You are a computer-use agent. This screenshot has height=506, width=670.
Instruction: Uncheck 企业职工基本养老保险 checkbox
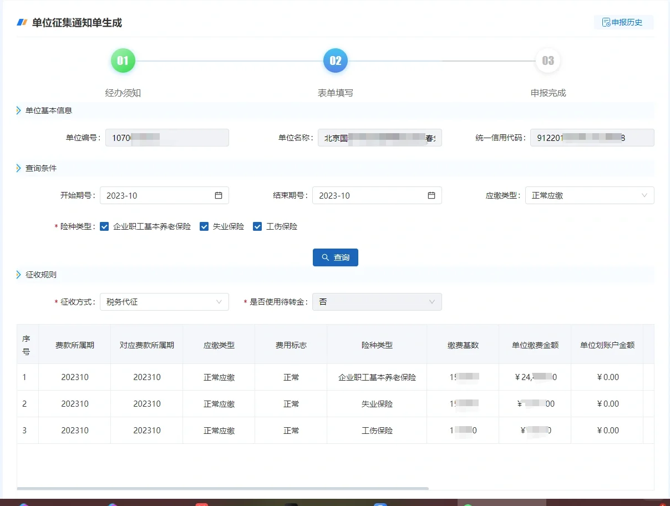point(104,226)
